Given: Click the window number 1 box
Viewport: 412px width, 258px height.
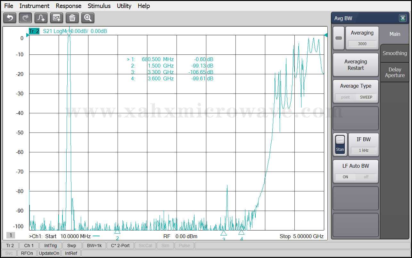Looking at the screenshot, I should pyautogui.click(x=11, y=236).
